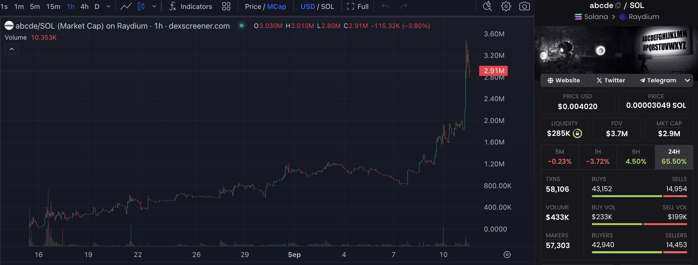Expand more social links chevron
The width and height of the screenshot is (698, 265).
coord(687,80)
